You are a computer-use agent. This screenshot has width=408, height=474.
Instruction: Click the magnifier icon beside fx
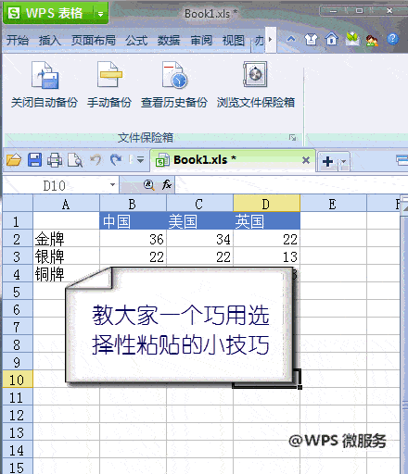pyautogui.click(x=149, y=184)
